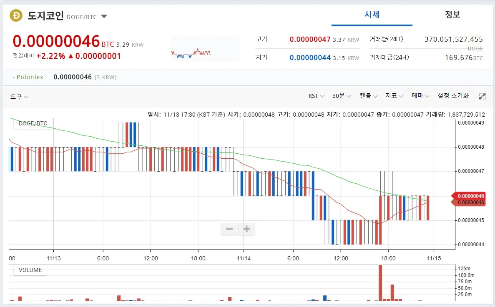The height and width of the screenshot is (307, 495).
Task: Click the 거래량(24H) label
Action: [387, 39]
